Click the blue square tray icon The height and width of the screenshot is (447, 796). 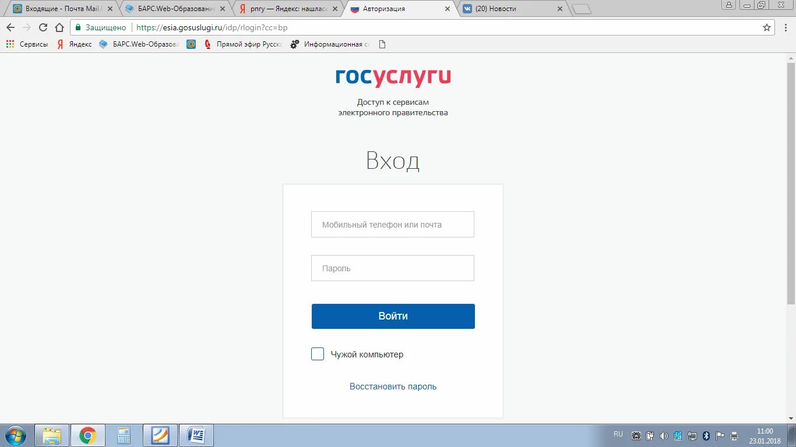coord(678,435)
